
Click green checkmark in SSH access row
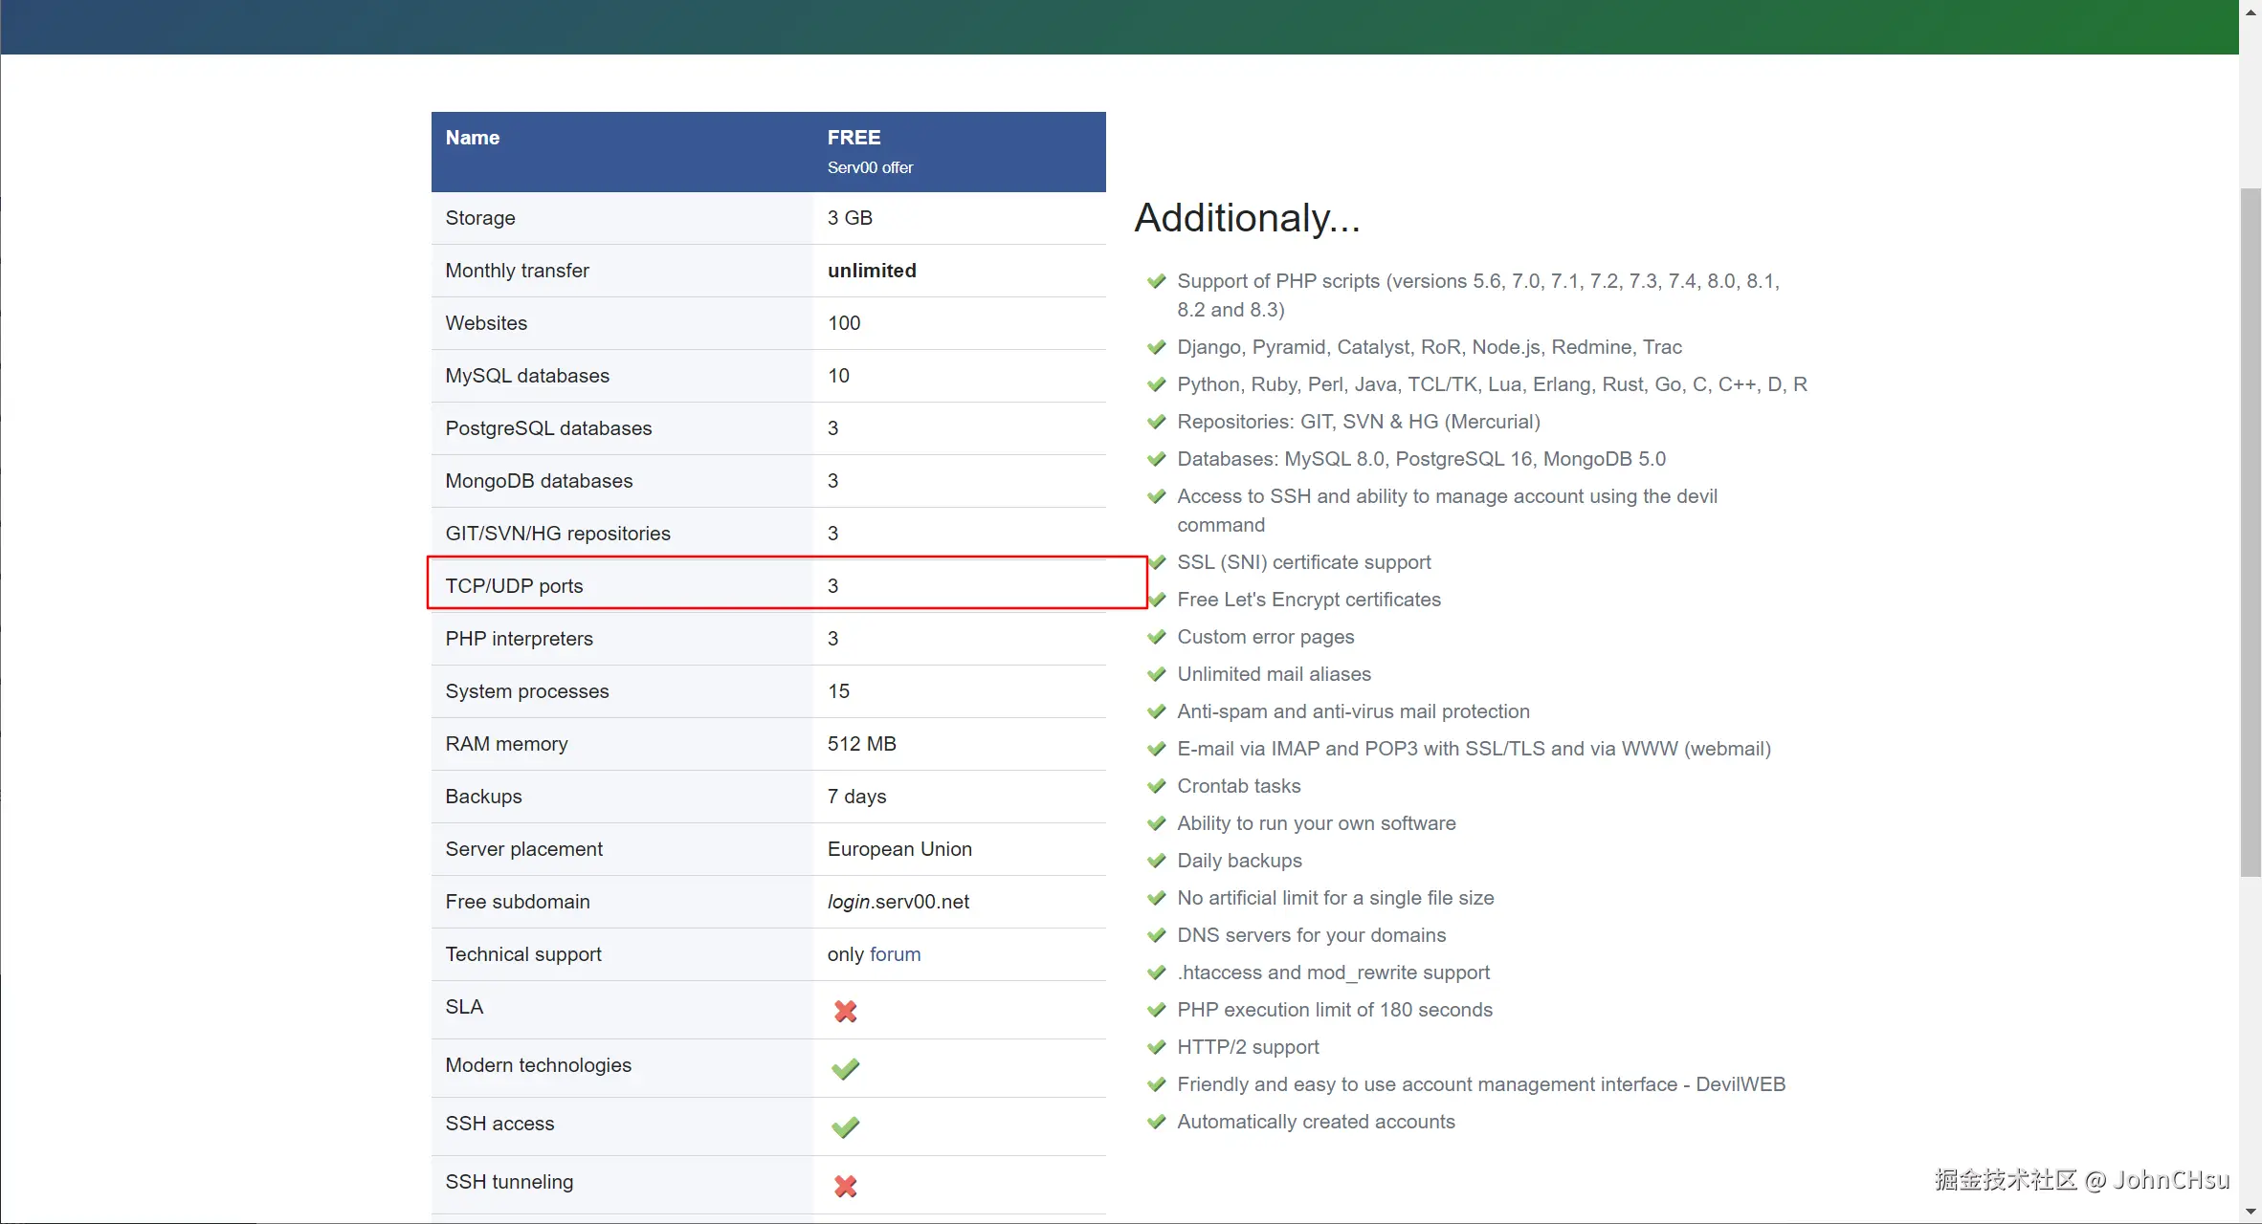[845, 1127]
